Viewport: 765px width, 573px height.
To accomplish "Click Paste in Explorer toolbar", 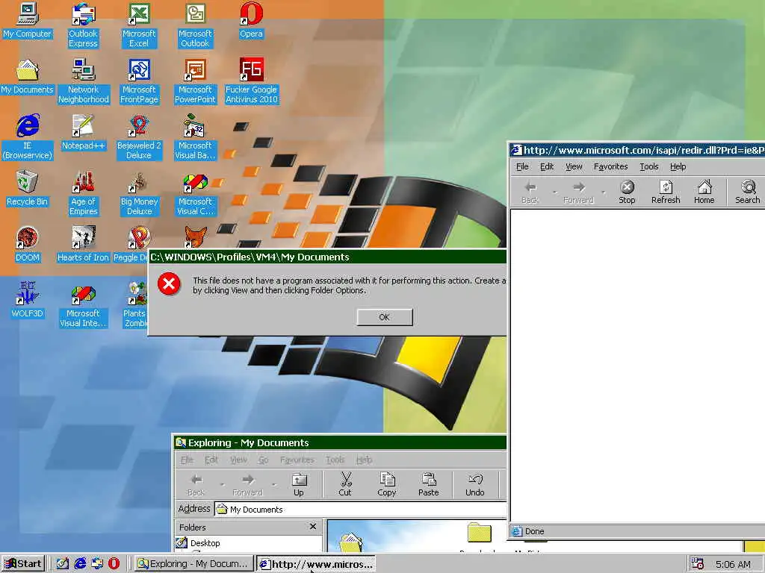I will (428, 485).
